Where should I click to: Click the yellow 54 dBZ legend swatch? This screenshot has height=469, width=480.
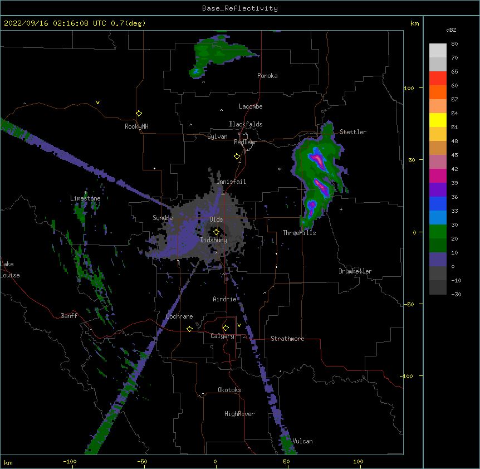tap(438, 120)
